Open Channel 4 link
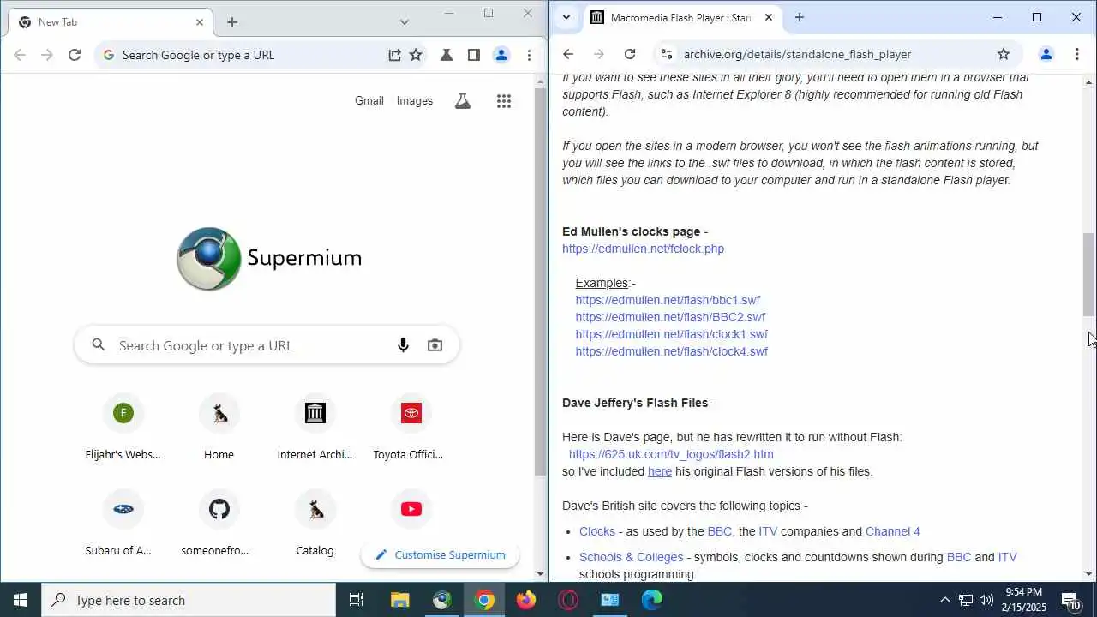Viewport: 1097px width, 617px height. click(892, 531)
